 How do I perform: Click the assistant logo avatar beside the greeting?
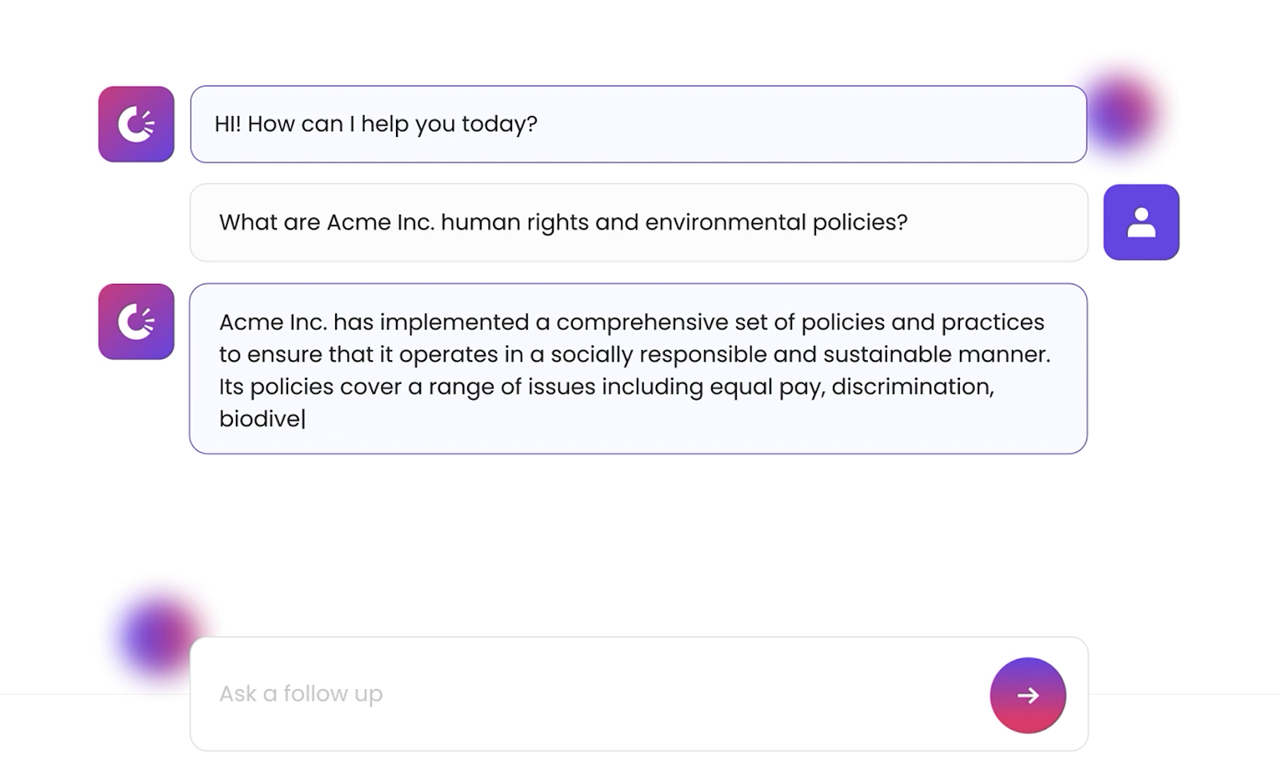(x=136, y=124)
